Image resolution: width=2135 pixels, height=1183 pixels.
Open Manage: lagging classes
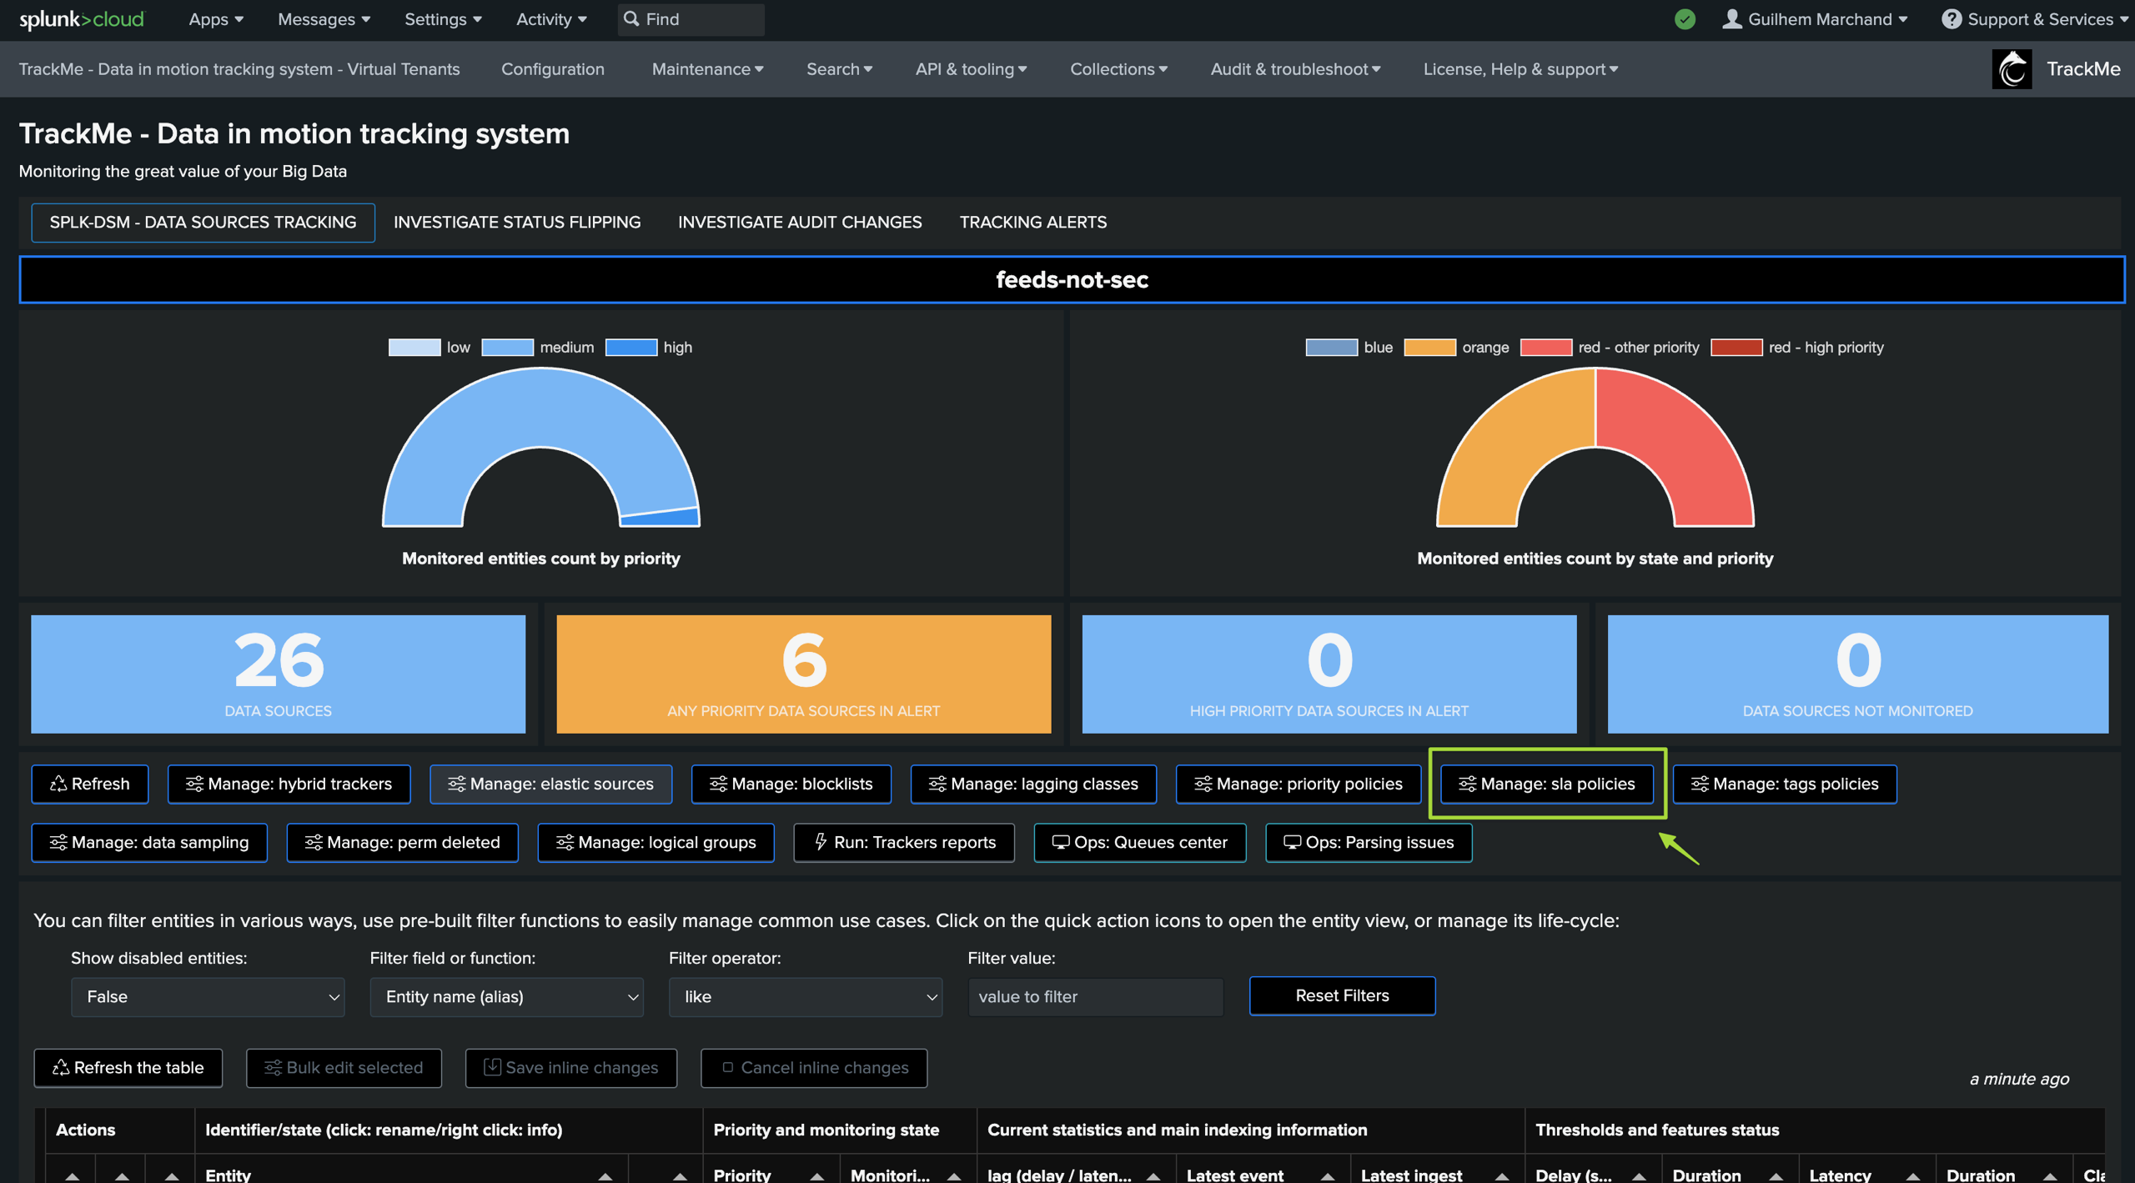pyautogui.click(x=1033, y=784)
